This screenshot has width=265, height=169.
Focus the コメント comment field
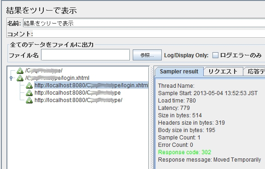[149, 34]
